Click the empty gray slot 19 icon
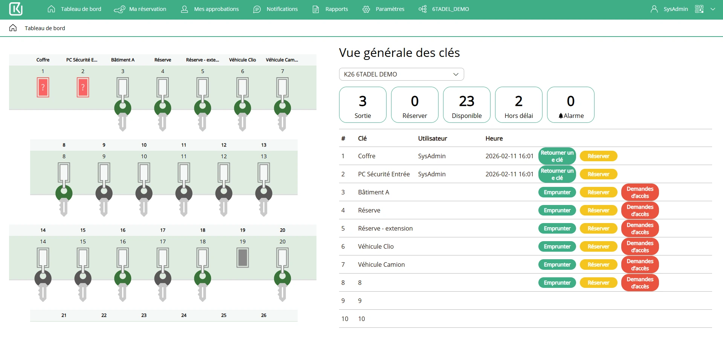The height and width of the screenshot is (344, 723). [x=243, y=258]
